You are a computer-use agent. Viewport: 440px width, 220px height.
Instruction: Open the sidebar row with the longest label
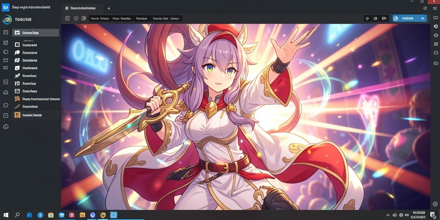37,99
